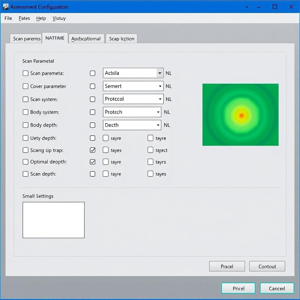
Task: Open the Help menu
Action: [41, 18]
